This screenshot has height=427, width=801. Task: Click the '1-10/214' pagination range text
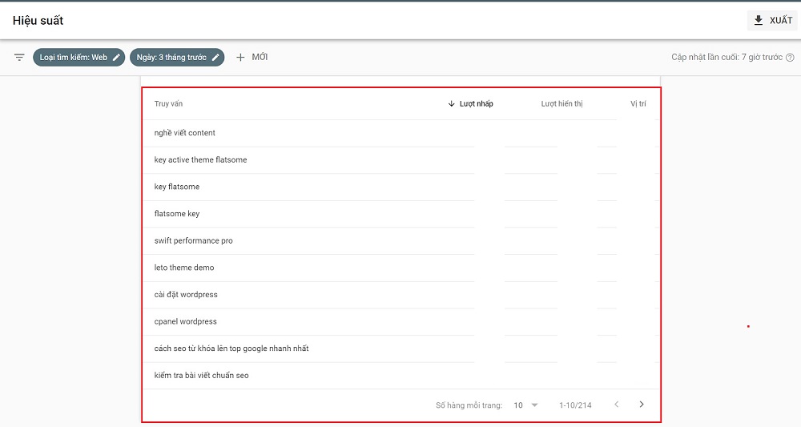[575, 405]
